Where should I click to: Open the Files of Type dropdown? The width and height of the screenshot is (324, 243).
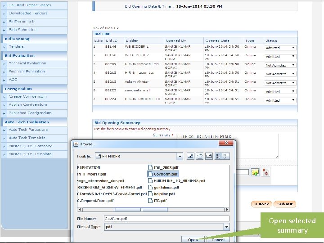226,227
